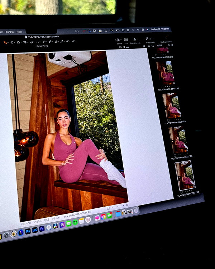Open Photoshop from the Dock
This screenshot has height=269, width=215.
(x=28, y=231)
